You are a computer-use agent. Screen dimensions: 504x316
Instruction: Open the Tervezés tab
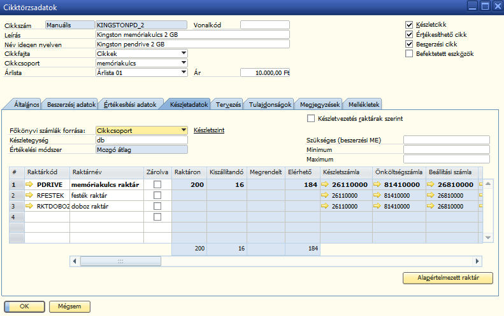[228, 104]
